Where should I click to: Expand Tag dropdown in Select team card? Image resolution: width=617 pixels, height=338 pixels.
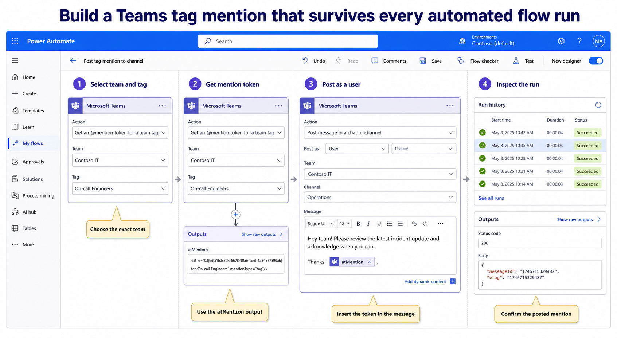(x=120, y=188)
